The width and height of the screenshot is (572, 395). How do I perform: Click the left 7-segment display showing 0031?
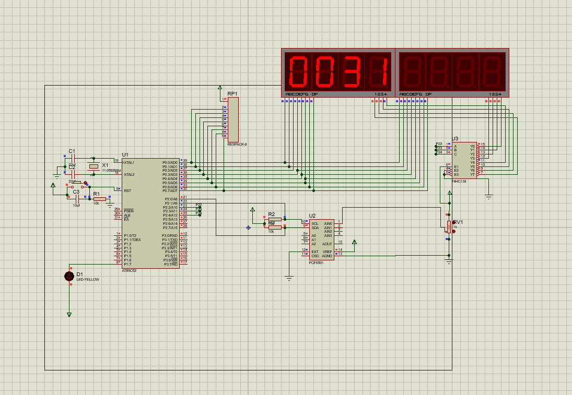tap(338, 73)
